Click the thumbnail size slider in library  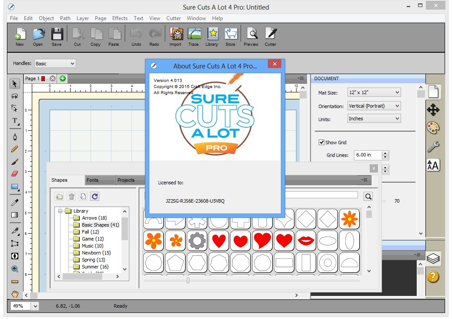(x=188, y=281)
